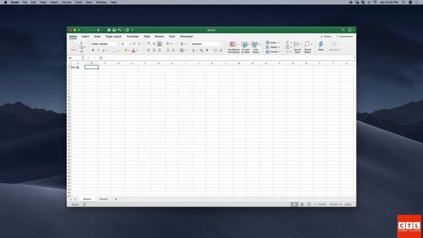Open the Comments pane button
This screenshot has height=238, width=423.
[x=344, y=36]
